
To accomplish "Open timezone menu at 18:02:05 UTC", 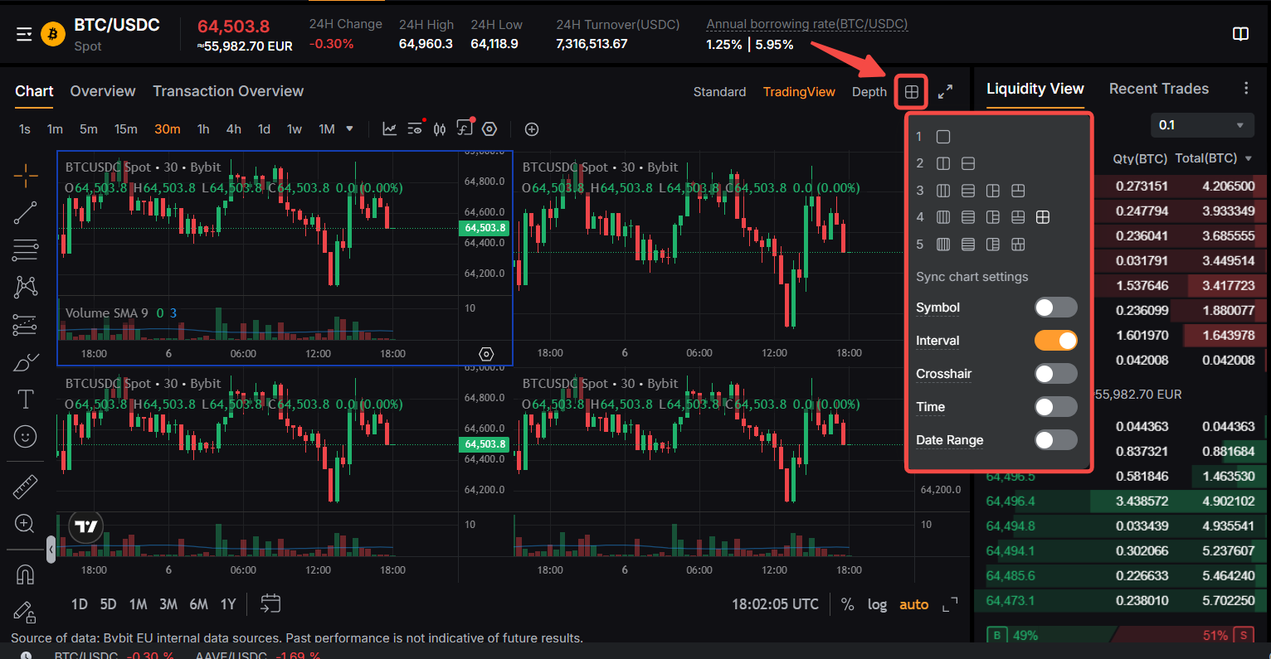I will point(775,604).
